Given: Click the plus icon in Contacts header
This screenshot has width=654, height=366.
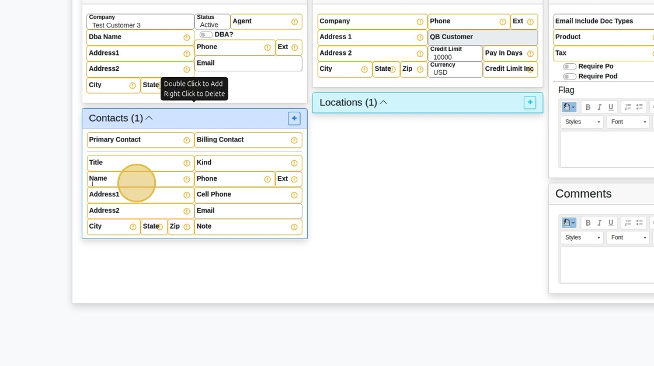Looking at the screenshot, I should [x=294, y=118].
